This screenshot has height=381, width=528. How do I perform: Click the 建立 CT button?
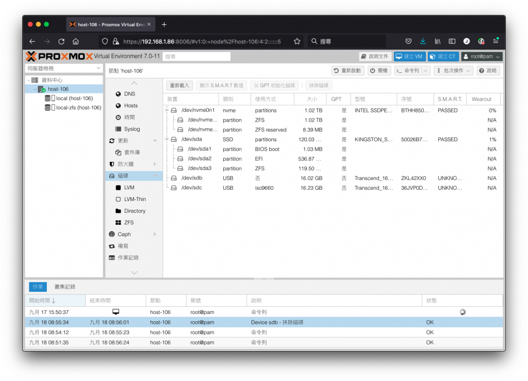pyautogui.click(x=443, y=57)
